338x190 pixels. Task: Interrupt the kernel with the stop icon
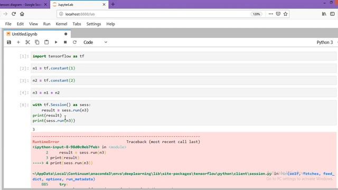[x=65, y=42]
